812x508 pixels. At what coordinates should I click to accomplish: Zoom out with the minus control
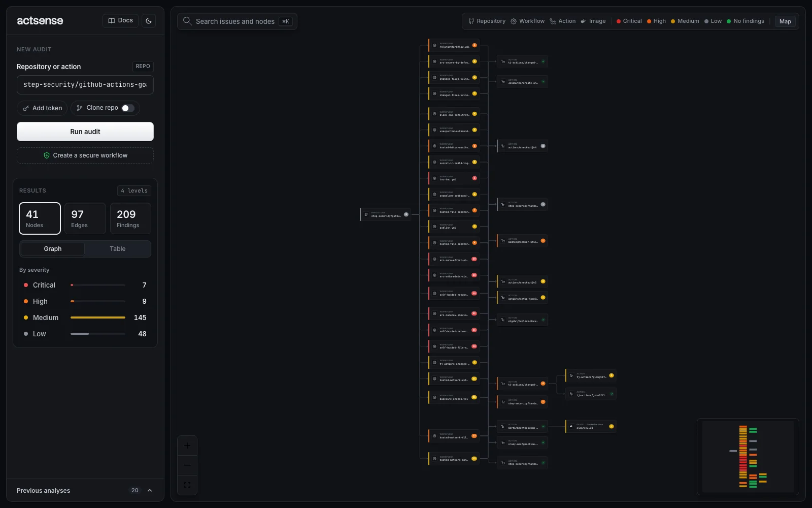pos(187,465)
